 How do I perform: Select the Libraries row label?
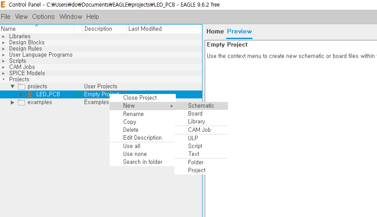(x=20, y=36)
